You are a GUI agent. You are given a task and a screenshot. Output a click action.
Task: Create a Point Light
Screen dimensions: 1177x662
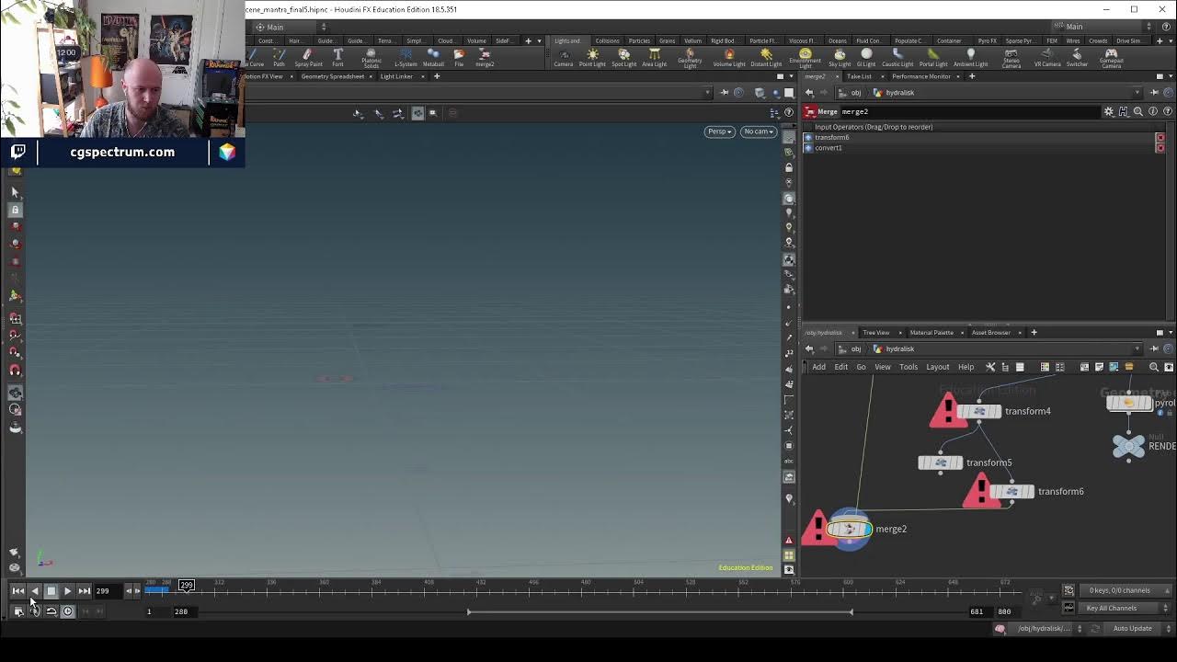[x=592, y=57]
